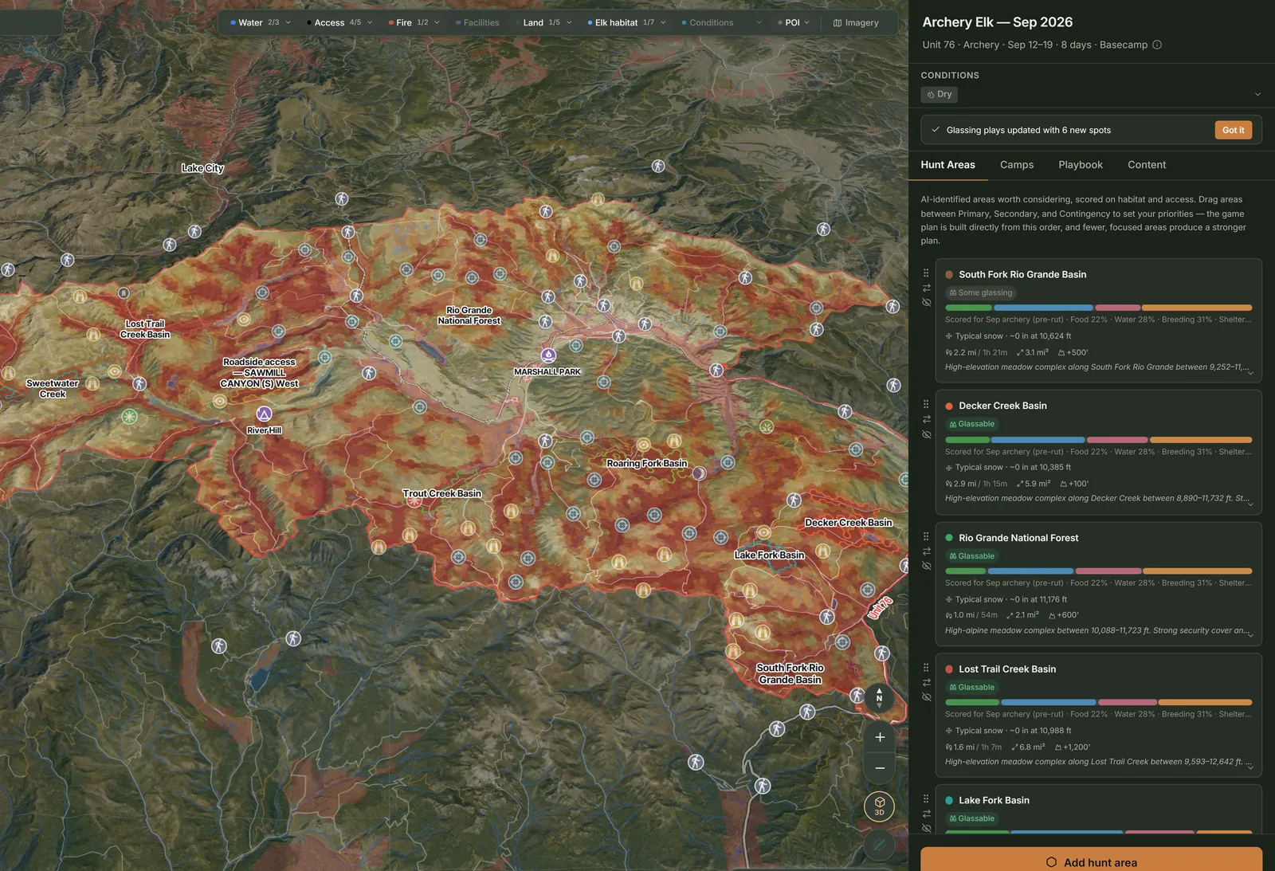
Task: Click the info icon next to Basecamp
Action: tap(1157, 45)
